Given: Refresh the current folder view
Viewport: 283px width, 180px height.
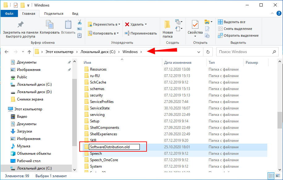Looking at the screenshot, I should (208, 52).
